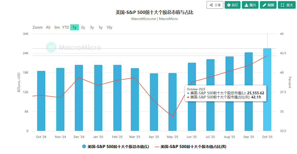Click the Apr '25 bar
297x154 pixels.
pos(154,102)
